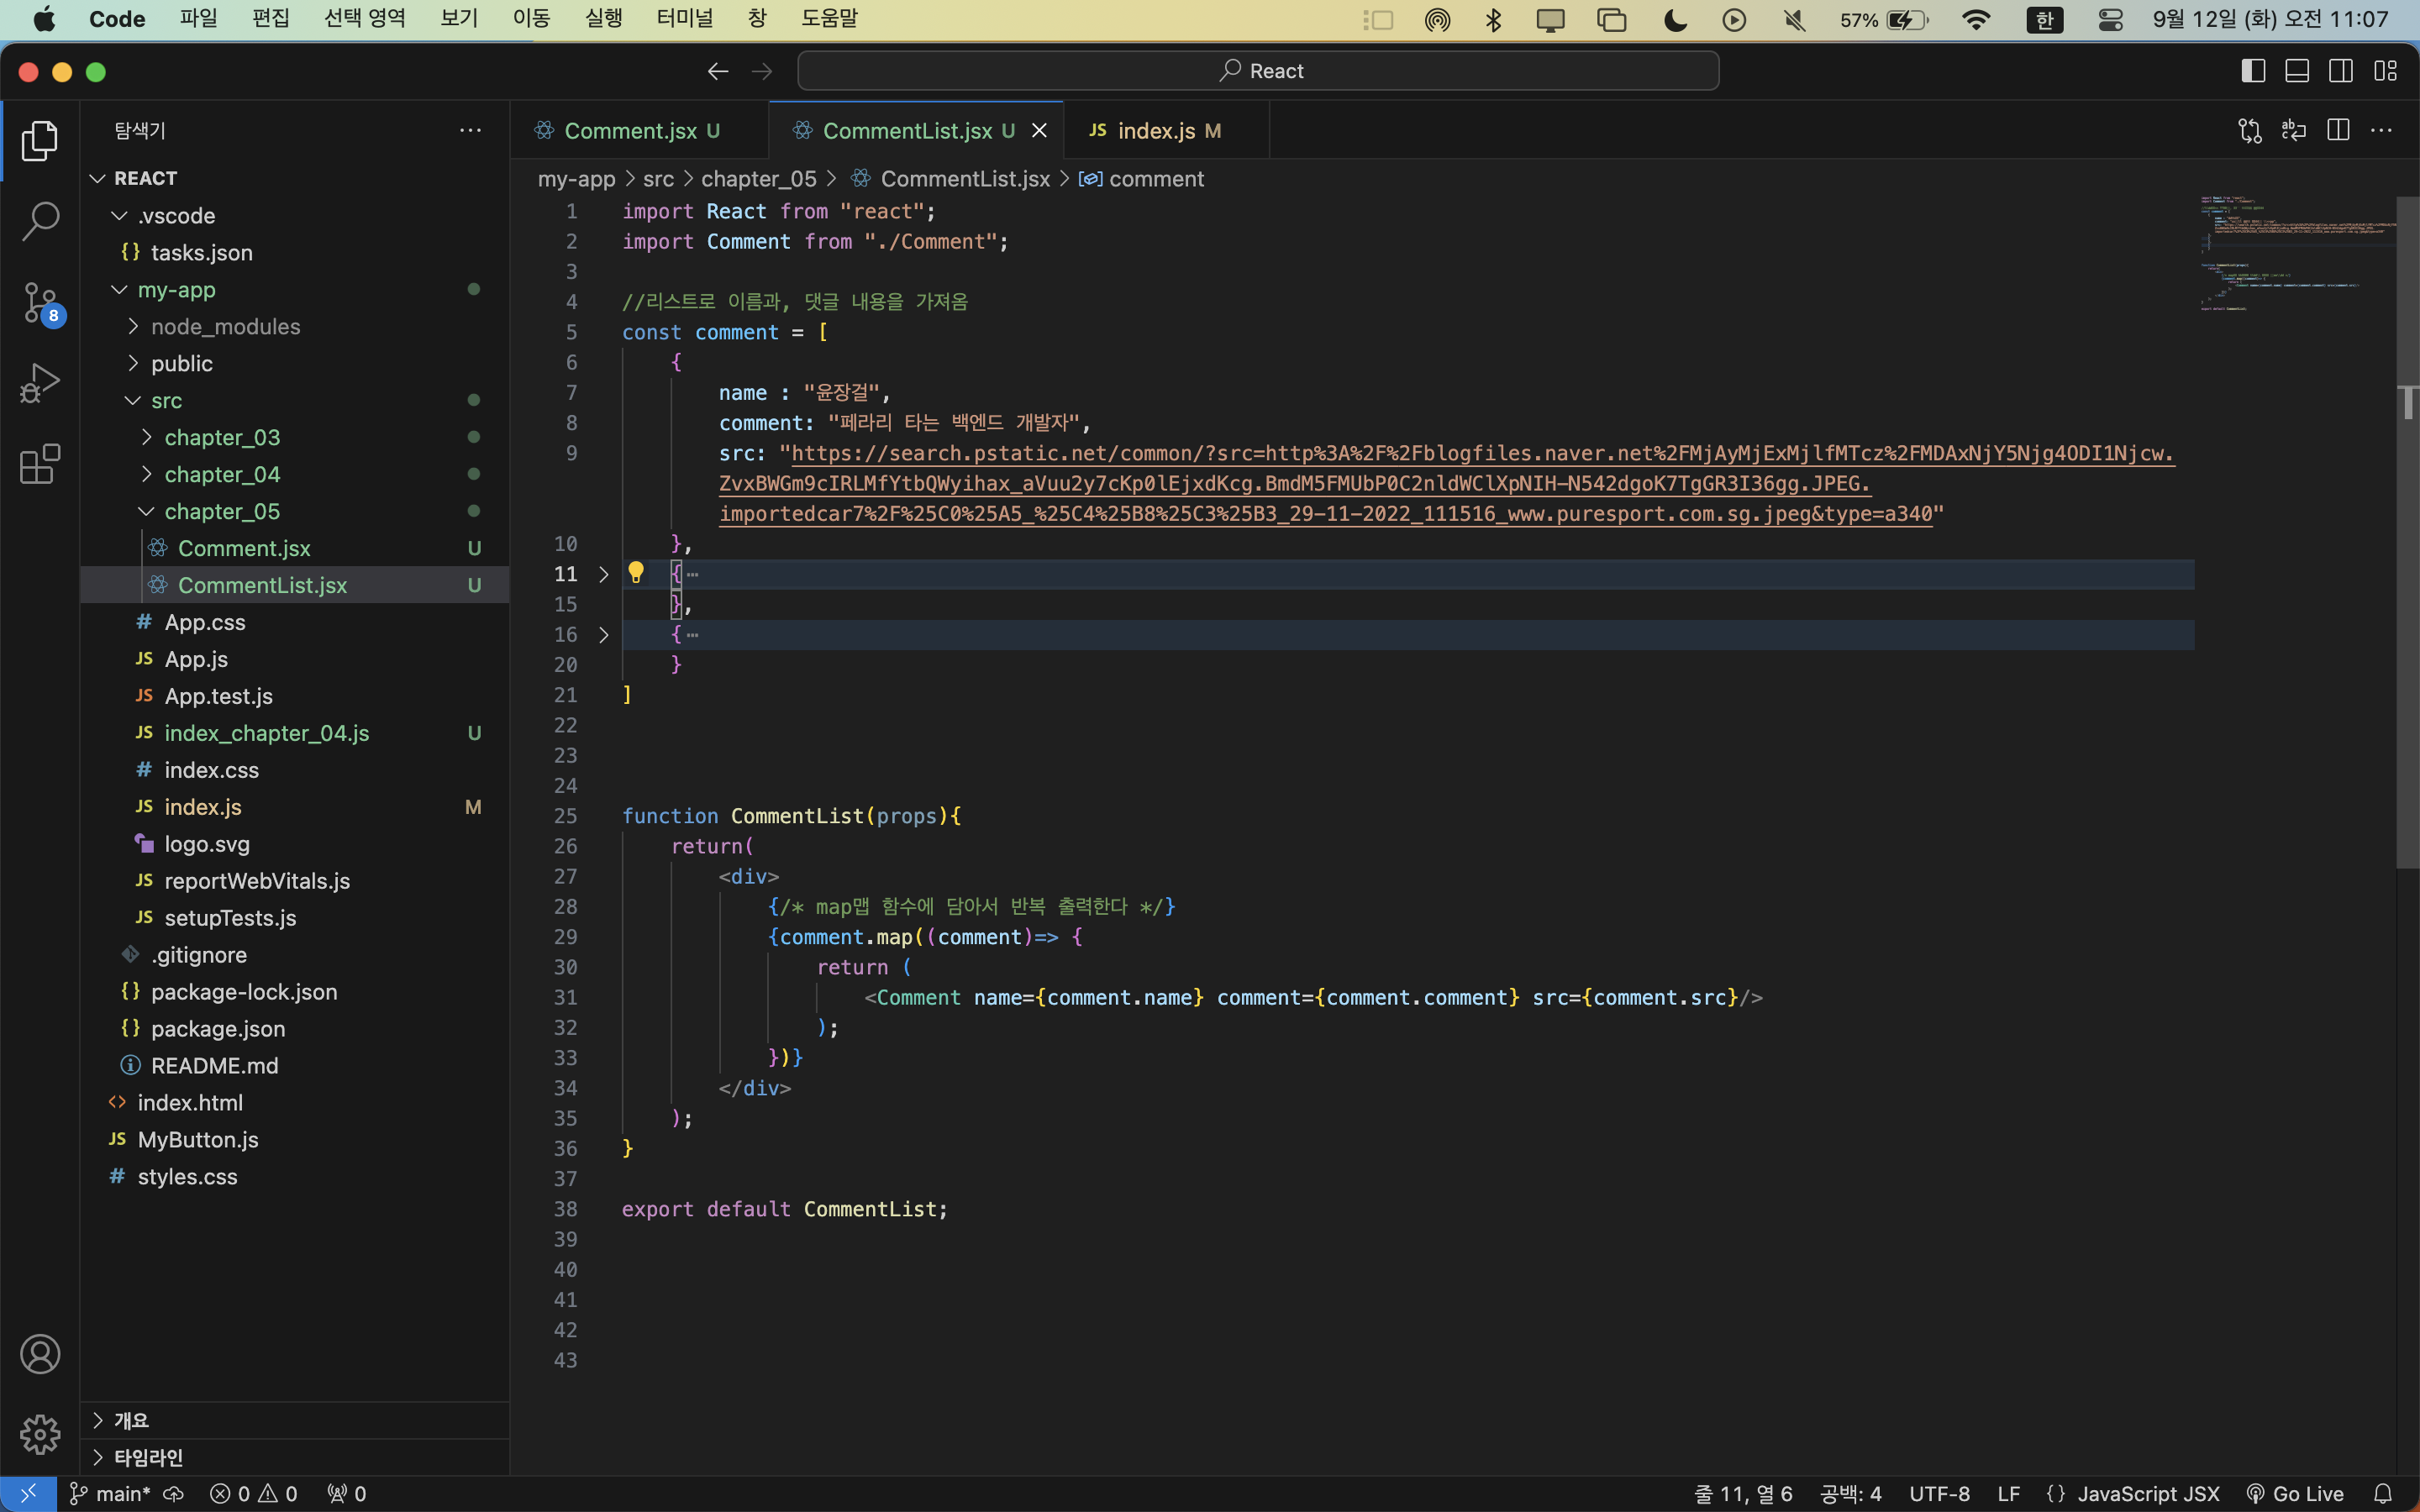The width and height of the screenshot is (2420, 1512).
Task: Toggle the primary sidebar layout button
Action: pyautogui.click(x=2253, y=71)
